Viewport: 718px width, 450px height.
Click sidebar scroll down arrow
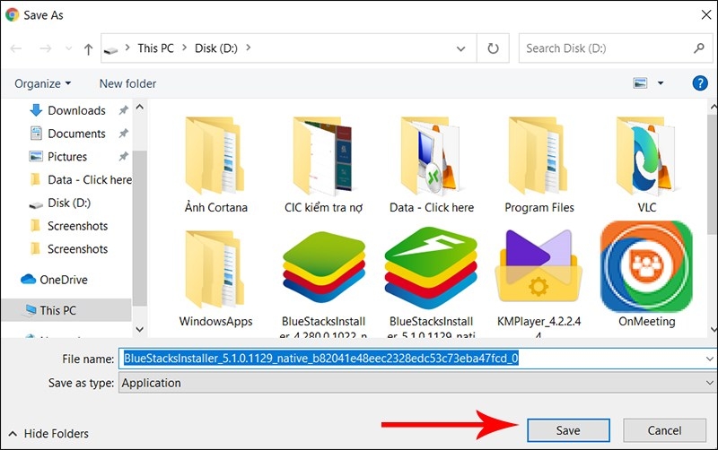point(140,329)
